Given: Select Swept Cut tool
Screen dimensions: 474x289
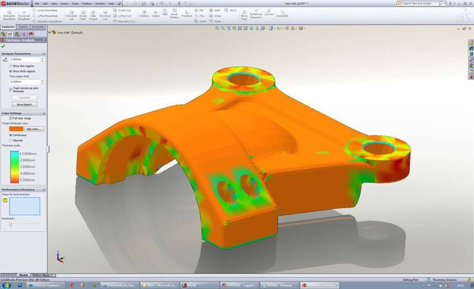Looking at the screenshot, I should [122, 10].
